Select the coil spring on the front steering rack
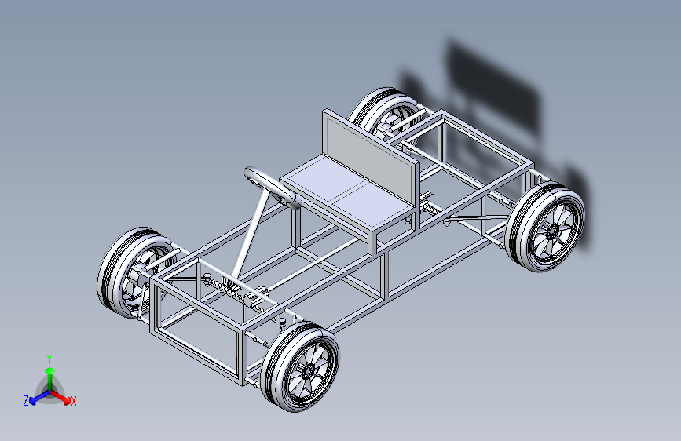Screen dimensions: 681x441 [228, 290]
